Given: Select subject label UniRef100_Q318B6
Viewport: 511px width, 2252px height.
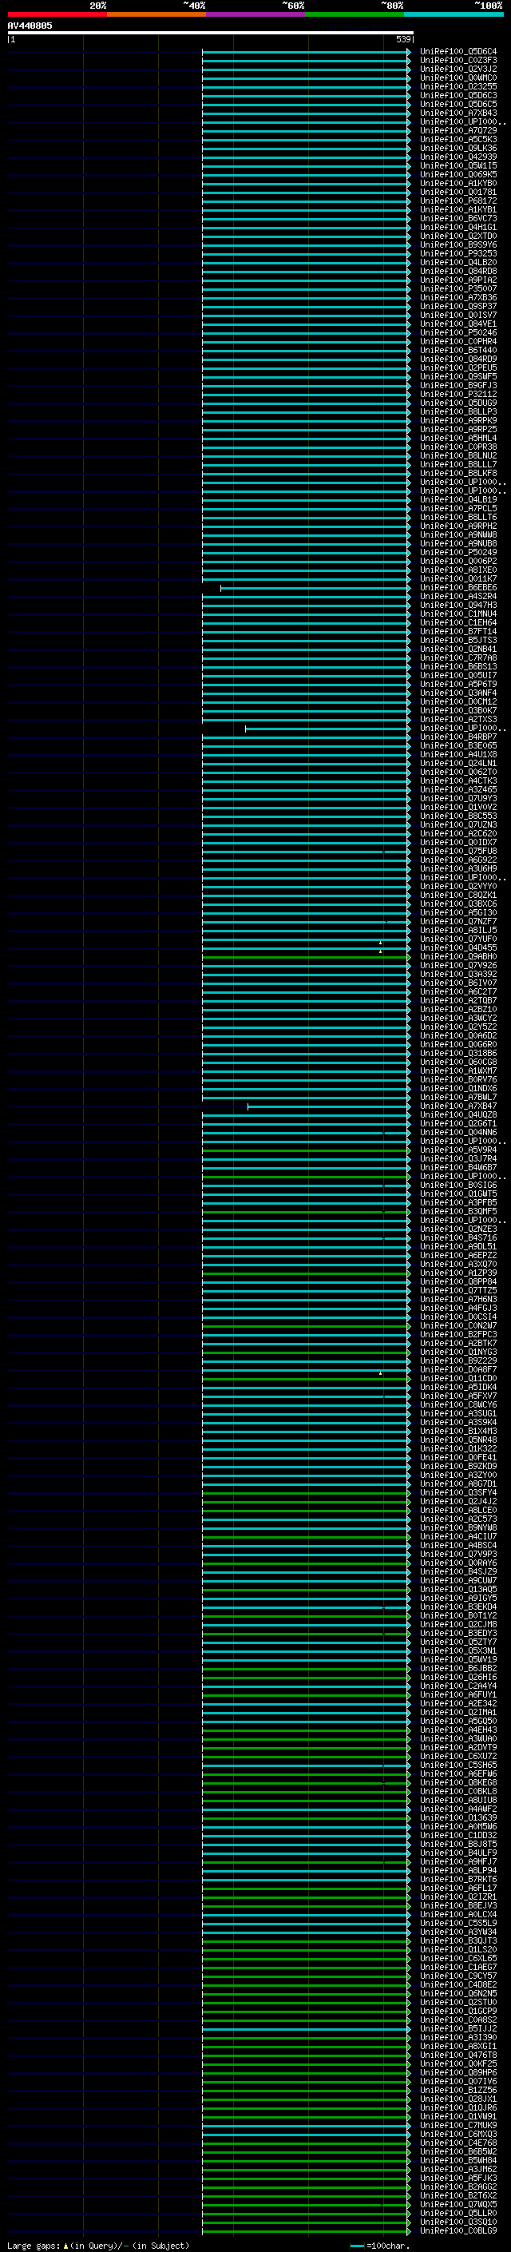Looking at the screenshot, I should pos(458,1054).
